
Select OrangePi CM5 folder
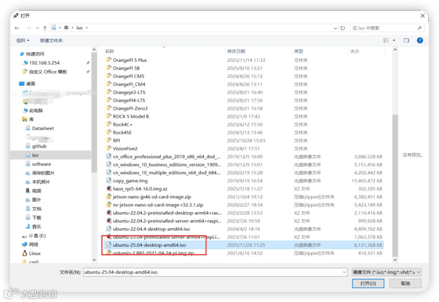coord(128,76)
